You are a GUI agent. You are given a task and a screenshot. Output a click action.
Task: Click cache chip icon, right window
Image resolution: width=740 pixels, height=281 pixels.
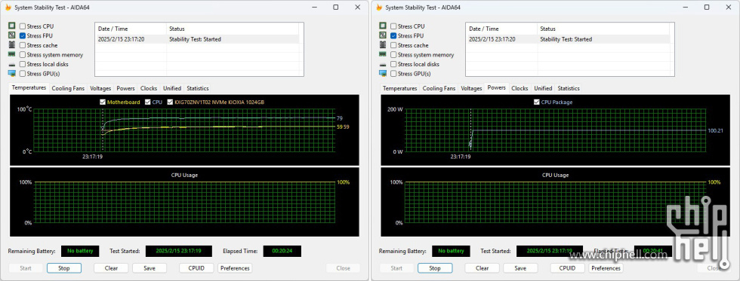click(x=383, y=45)
